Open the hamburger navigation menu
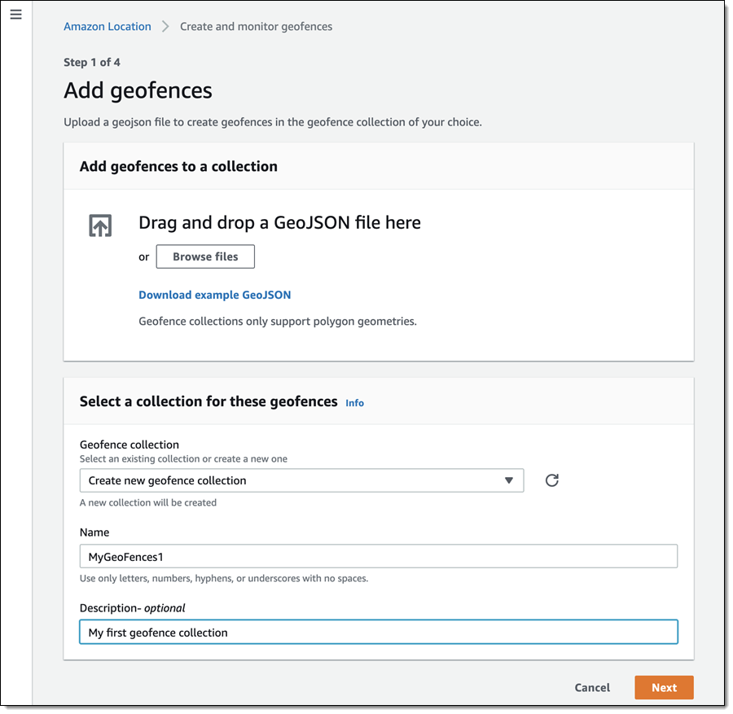This screenshot has height=714, width=733. click(15, 15)
